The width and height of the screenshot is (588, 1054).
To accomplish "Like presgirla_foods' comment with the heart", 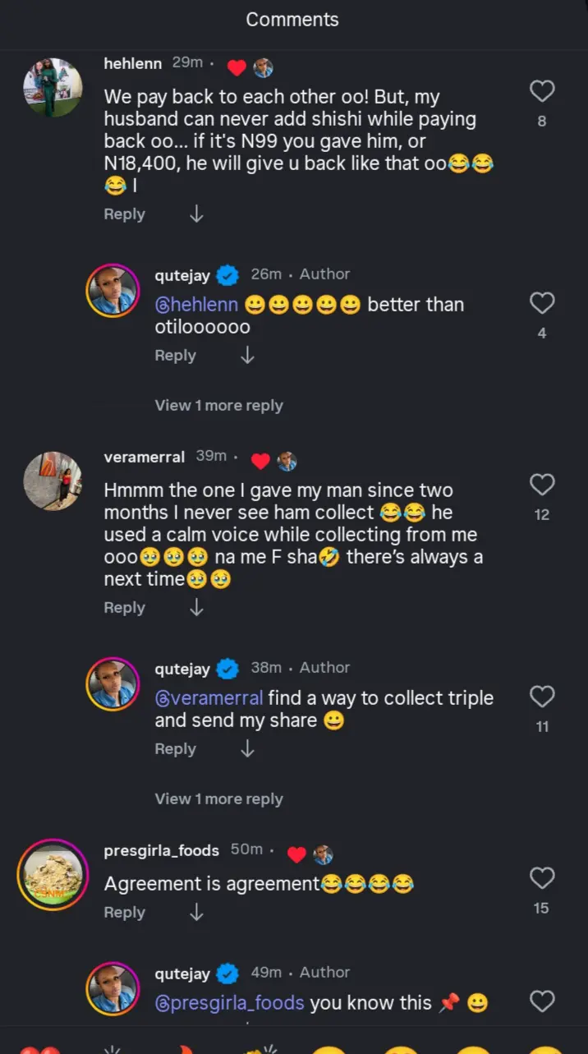I will 542,878.
